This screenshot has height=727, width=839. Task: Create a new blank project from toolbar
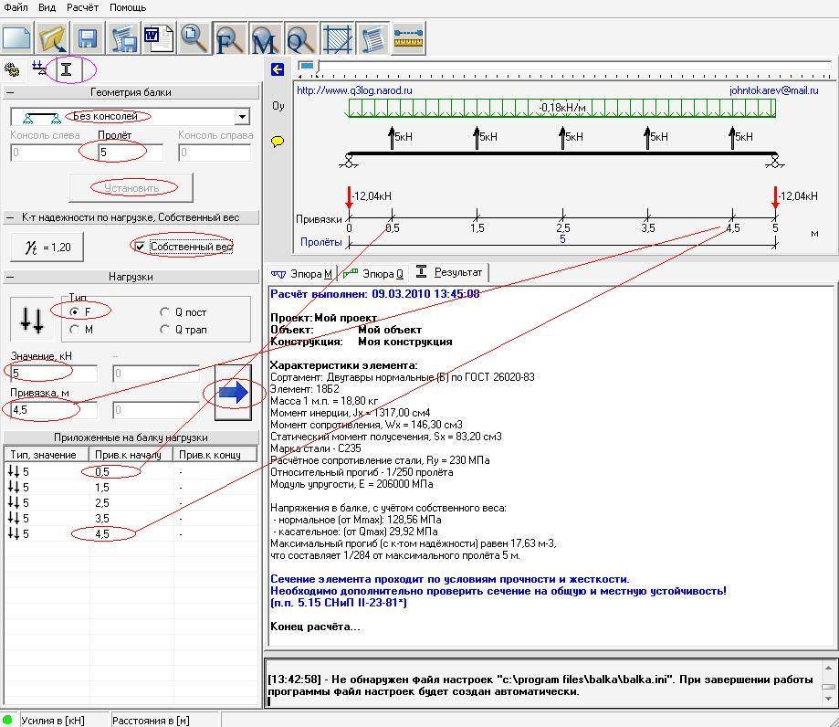pos(16,38)
